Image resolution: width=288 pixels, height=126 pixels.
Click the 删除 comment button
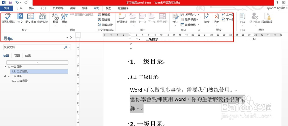pos(133,19)
